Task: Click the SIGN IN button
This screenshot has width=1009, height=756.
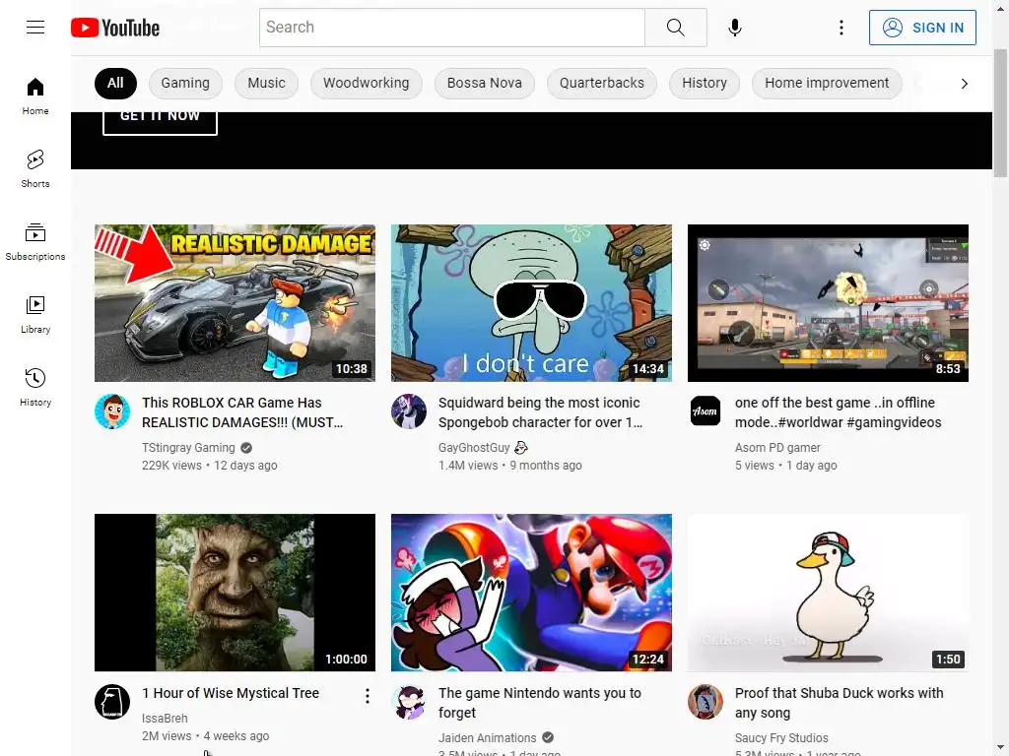Action: pos(922,28)
